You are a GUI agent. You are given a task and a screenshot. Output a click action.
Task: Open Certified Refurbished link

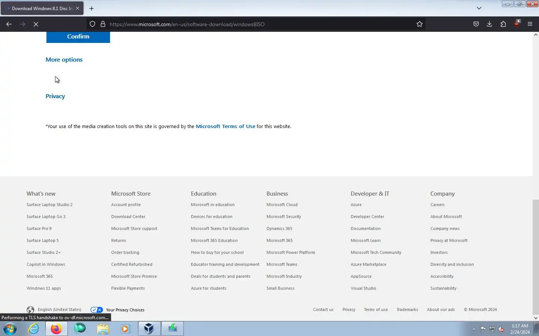click(132, 264)
